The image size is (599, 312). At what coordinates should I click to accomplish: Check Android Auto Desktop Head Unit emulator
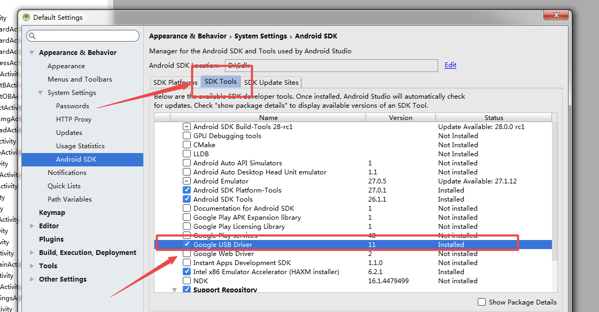click(186, 172)
